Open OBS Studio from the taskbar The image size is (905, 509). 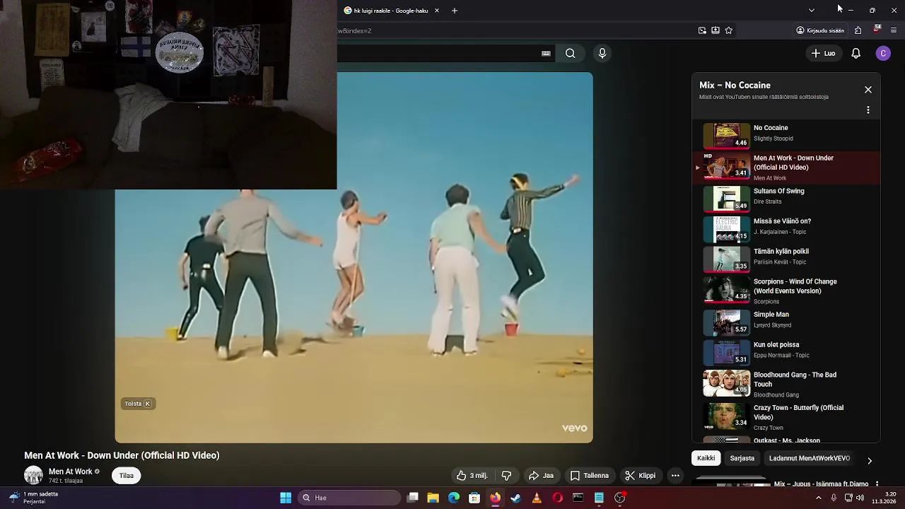pos(619,498)
